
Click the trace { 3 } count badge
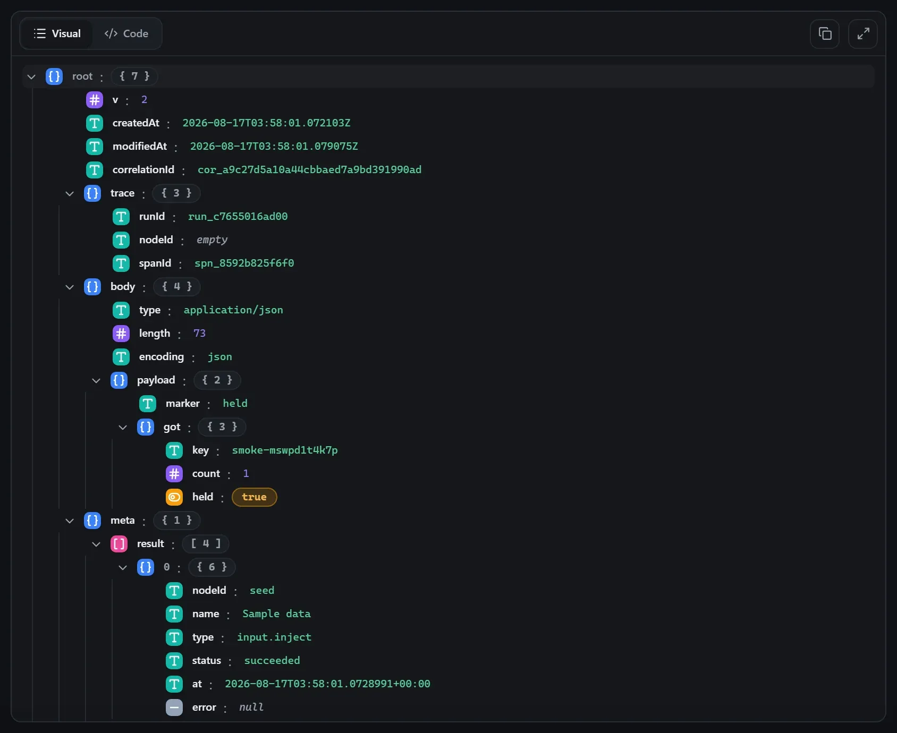coord(176,193)
